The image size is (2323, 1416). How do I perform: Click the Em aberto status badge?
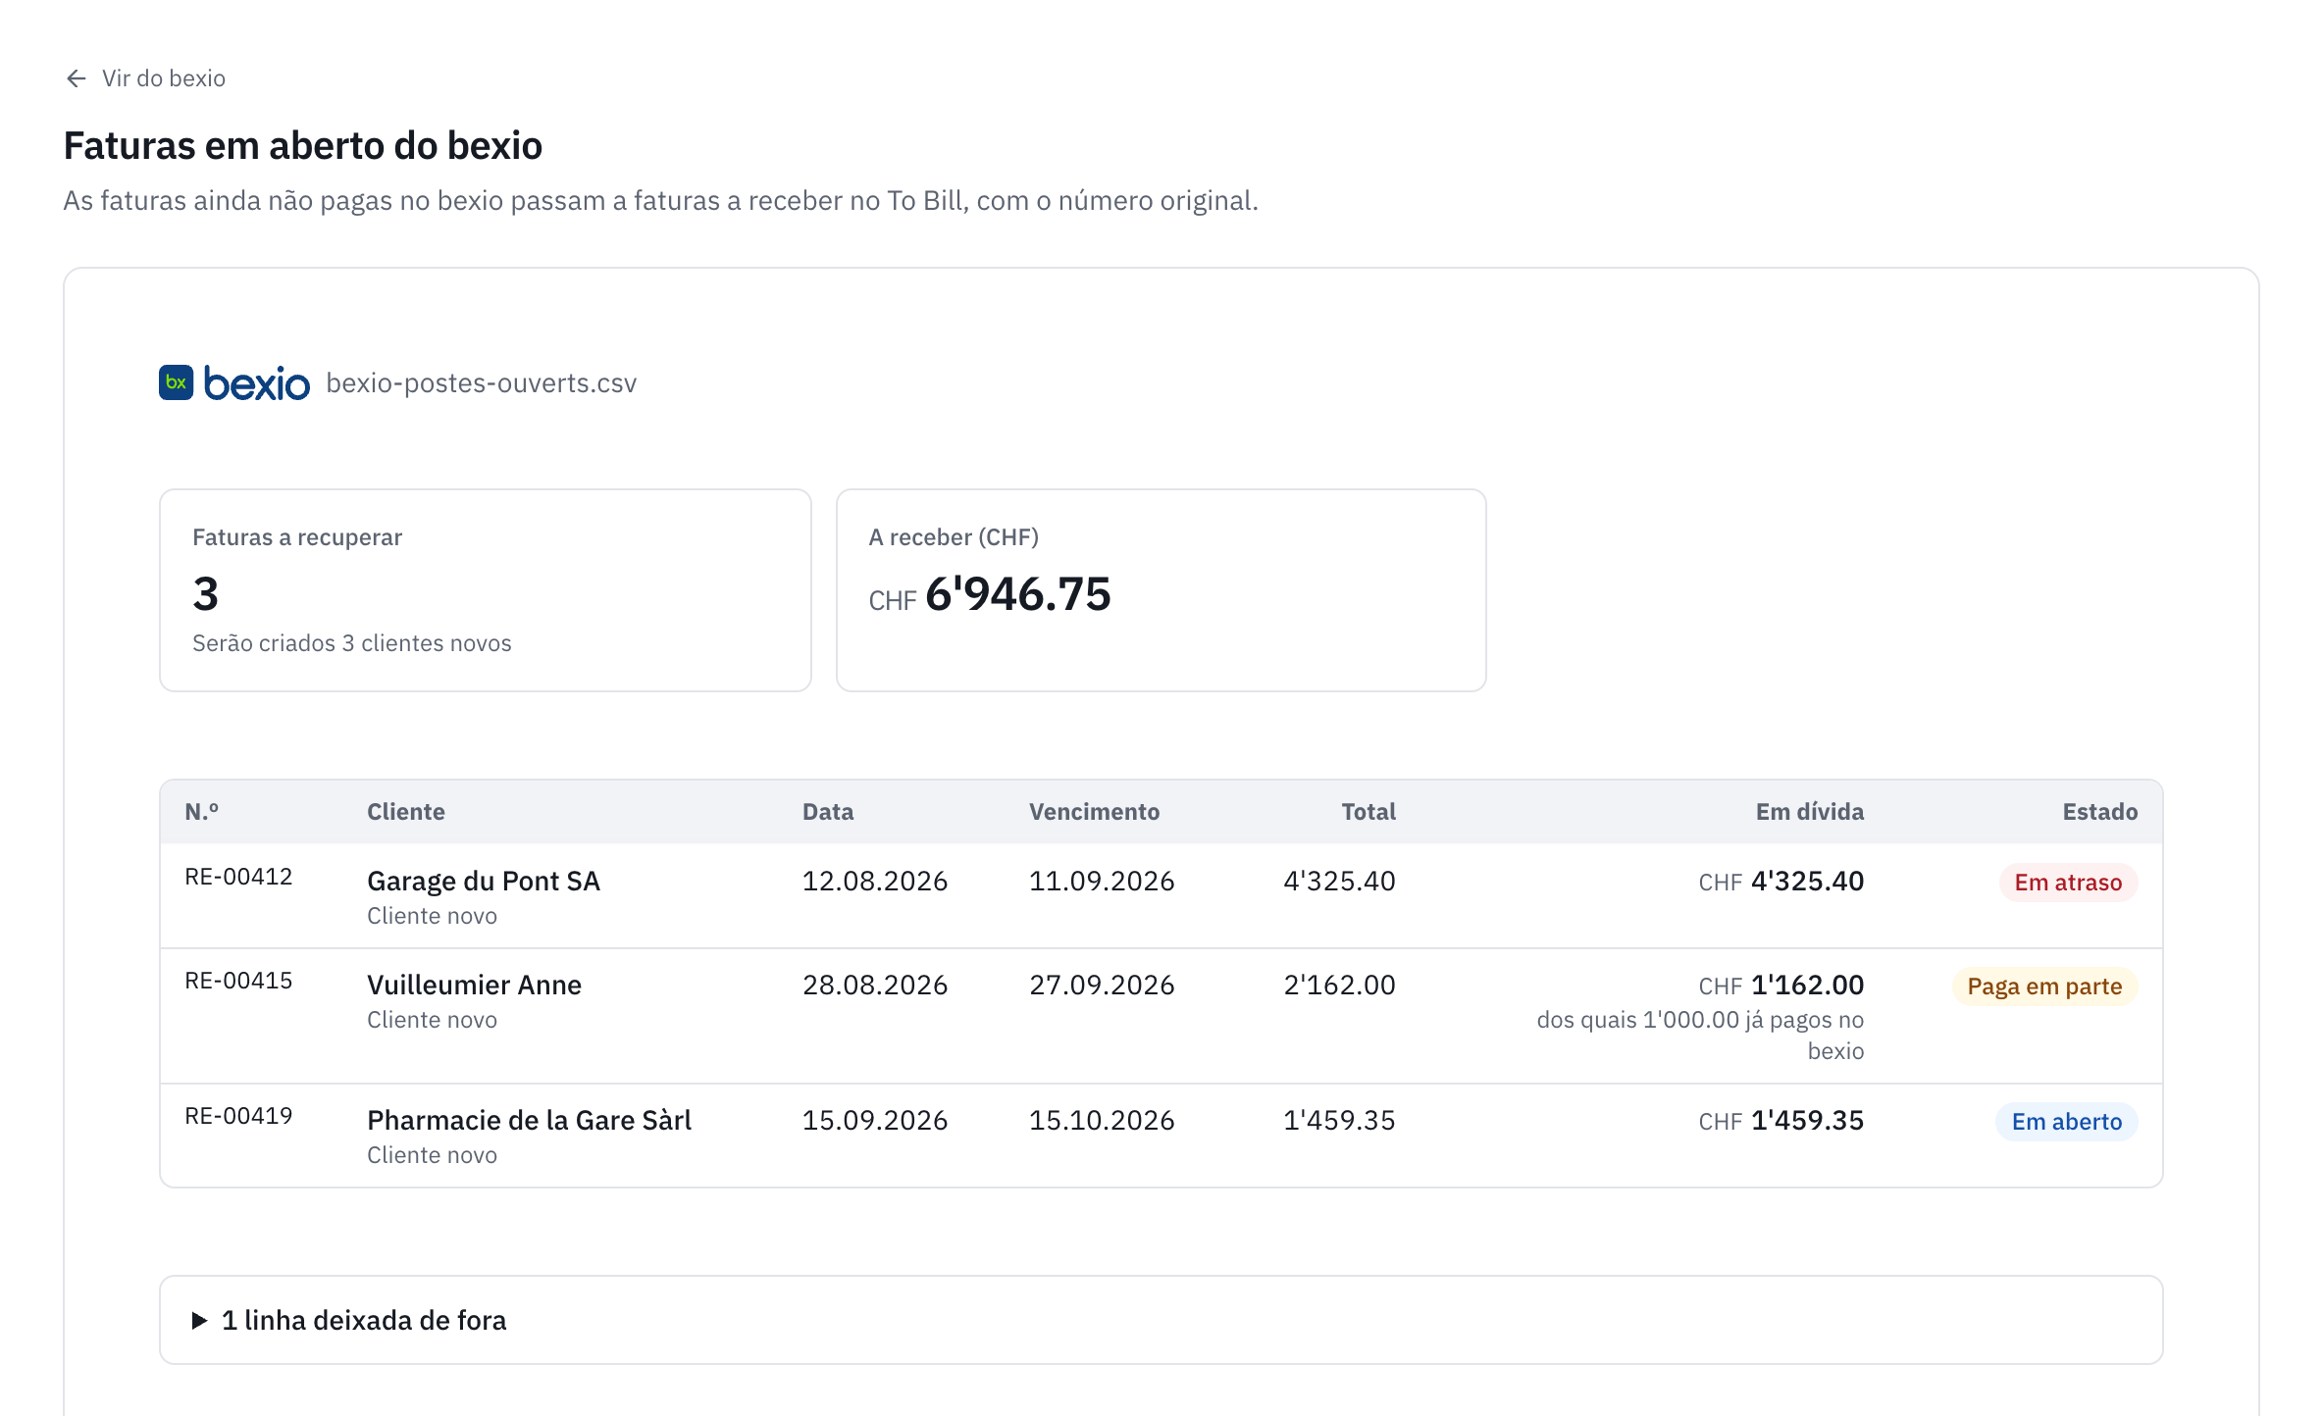[x=2067, y=1122]
